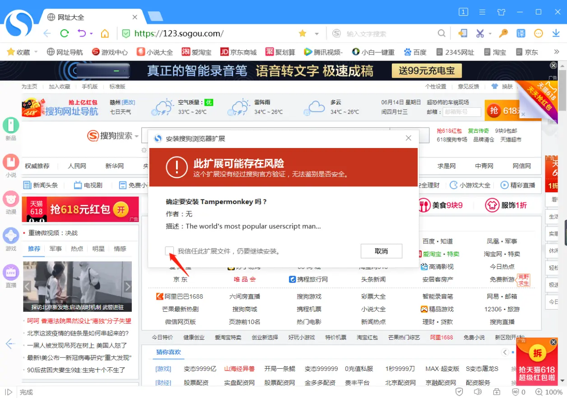The width and height of the screenshot is (567, 398).
Task: Click next arrow on news image
Action: pyautogui.click(x=128, y=286)
